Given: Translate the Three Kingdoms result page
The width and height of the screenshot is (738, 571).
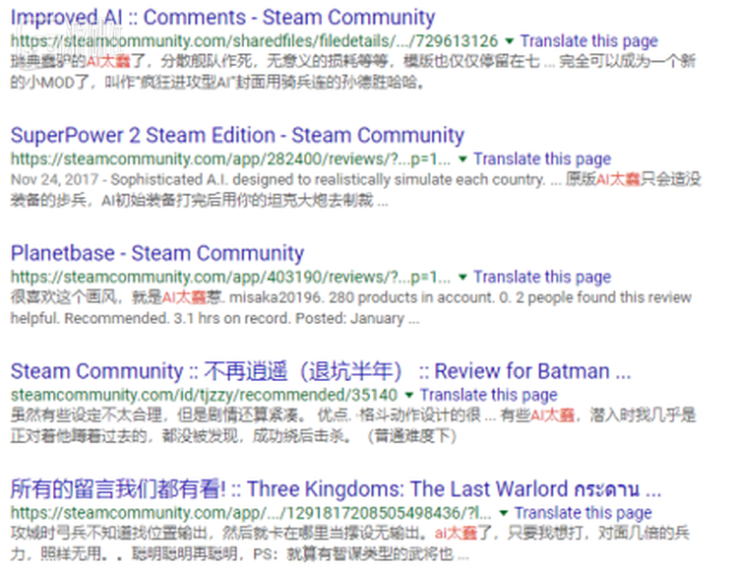Looking at the screenshot, I should pos(584,513).
